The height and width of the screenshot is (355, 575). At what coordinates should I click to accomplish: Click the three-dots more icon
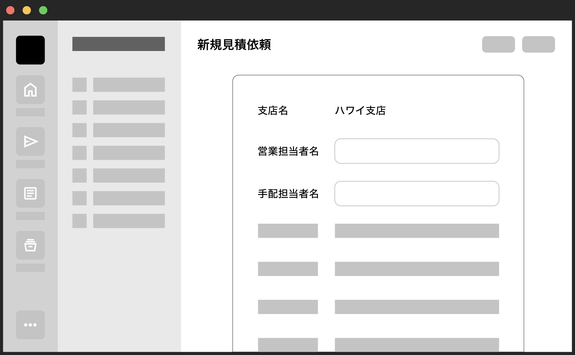click(x=30, y=325)
